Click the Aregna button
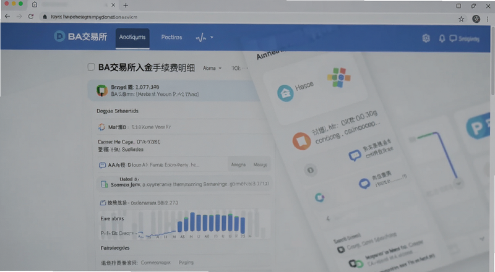This screenshot has width=495, height=272. pyautogui.click(x=238, y=164)
